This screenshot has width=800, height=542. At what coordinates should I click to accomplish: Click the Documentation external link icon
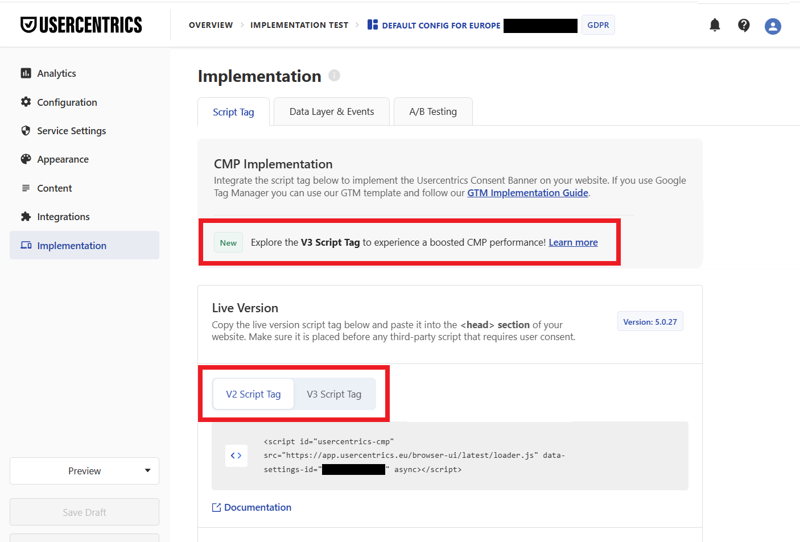(216, 507)
